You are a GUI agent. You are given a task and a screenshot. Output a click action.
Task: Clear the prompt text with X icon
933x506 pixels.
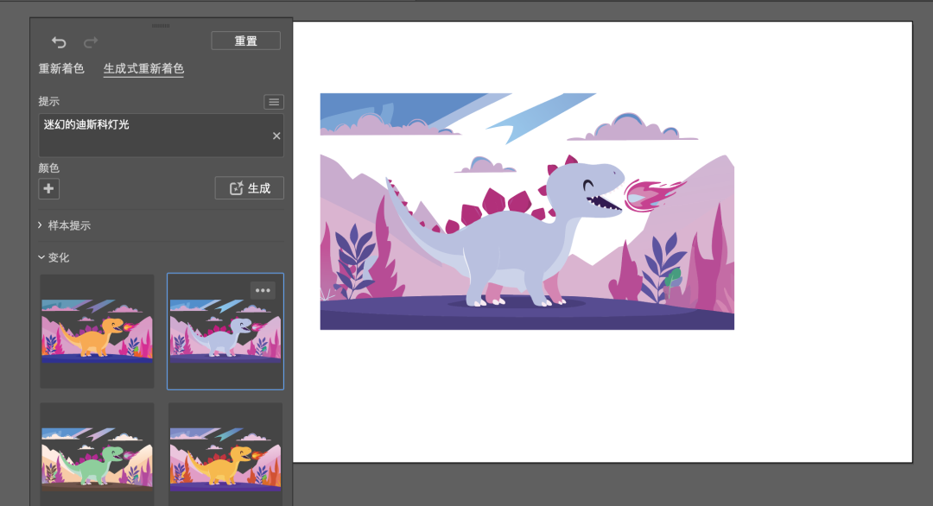(x=276, y=136)
